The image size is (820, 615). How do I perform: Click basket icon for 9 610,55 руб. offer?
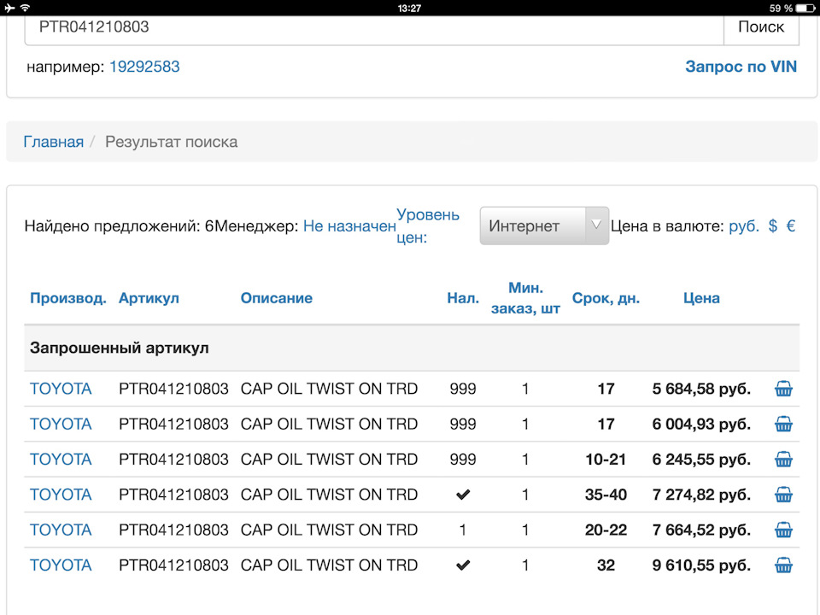783,565
